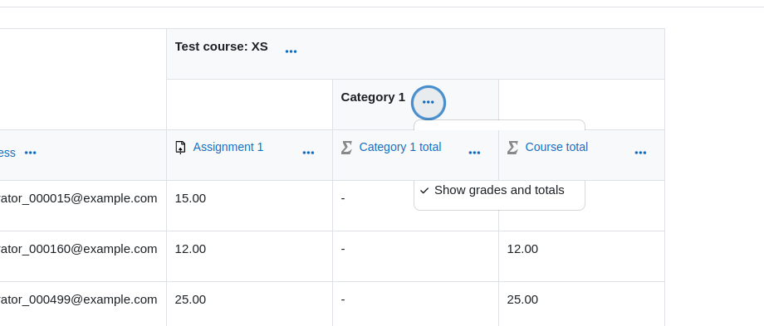This screenshot has width=764, height=326.
Task: Click the Assignment 1 file icon
Action: (x=180, y=147)
